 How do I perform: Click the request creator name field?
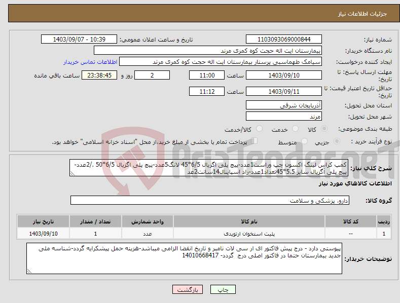pyautogui.click(x=221, y=62)
